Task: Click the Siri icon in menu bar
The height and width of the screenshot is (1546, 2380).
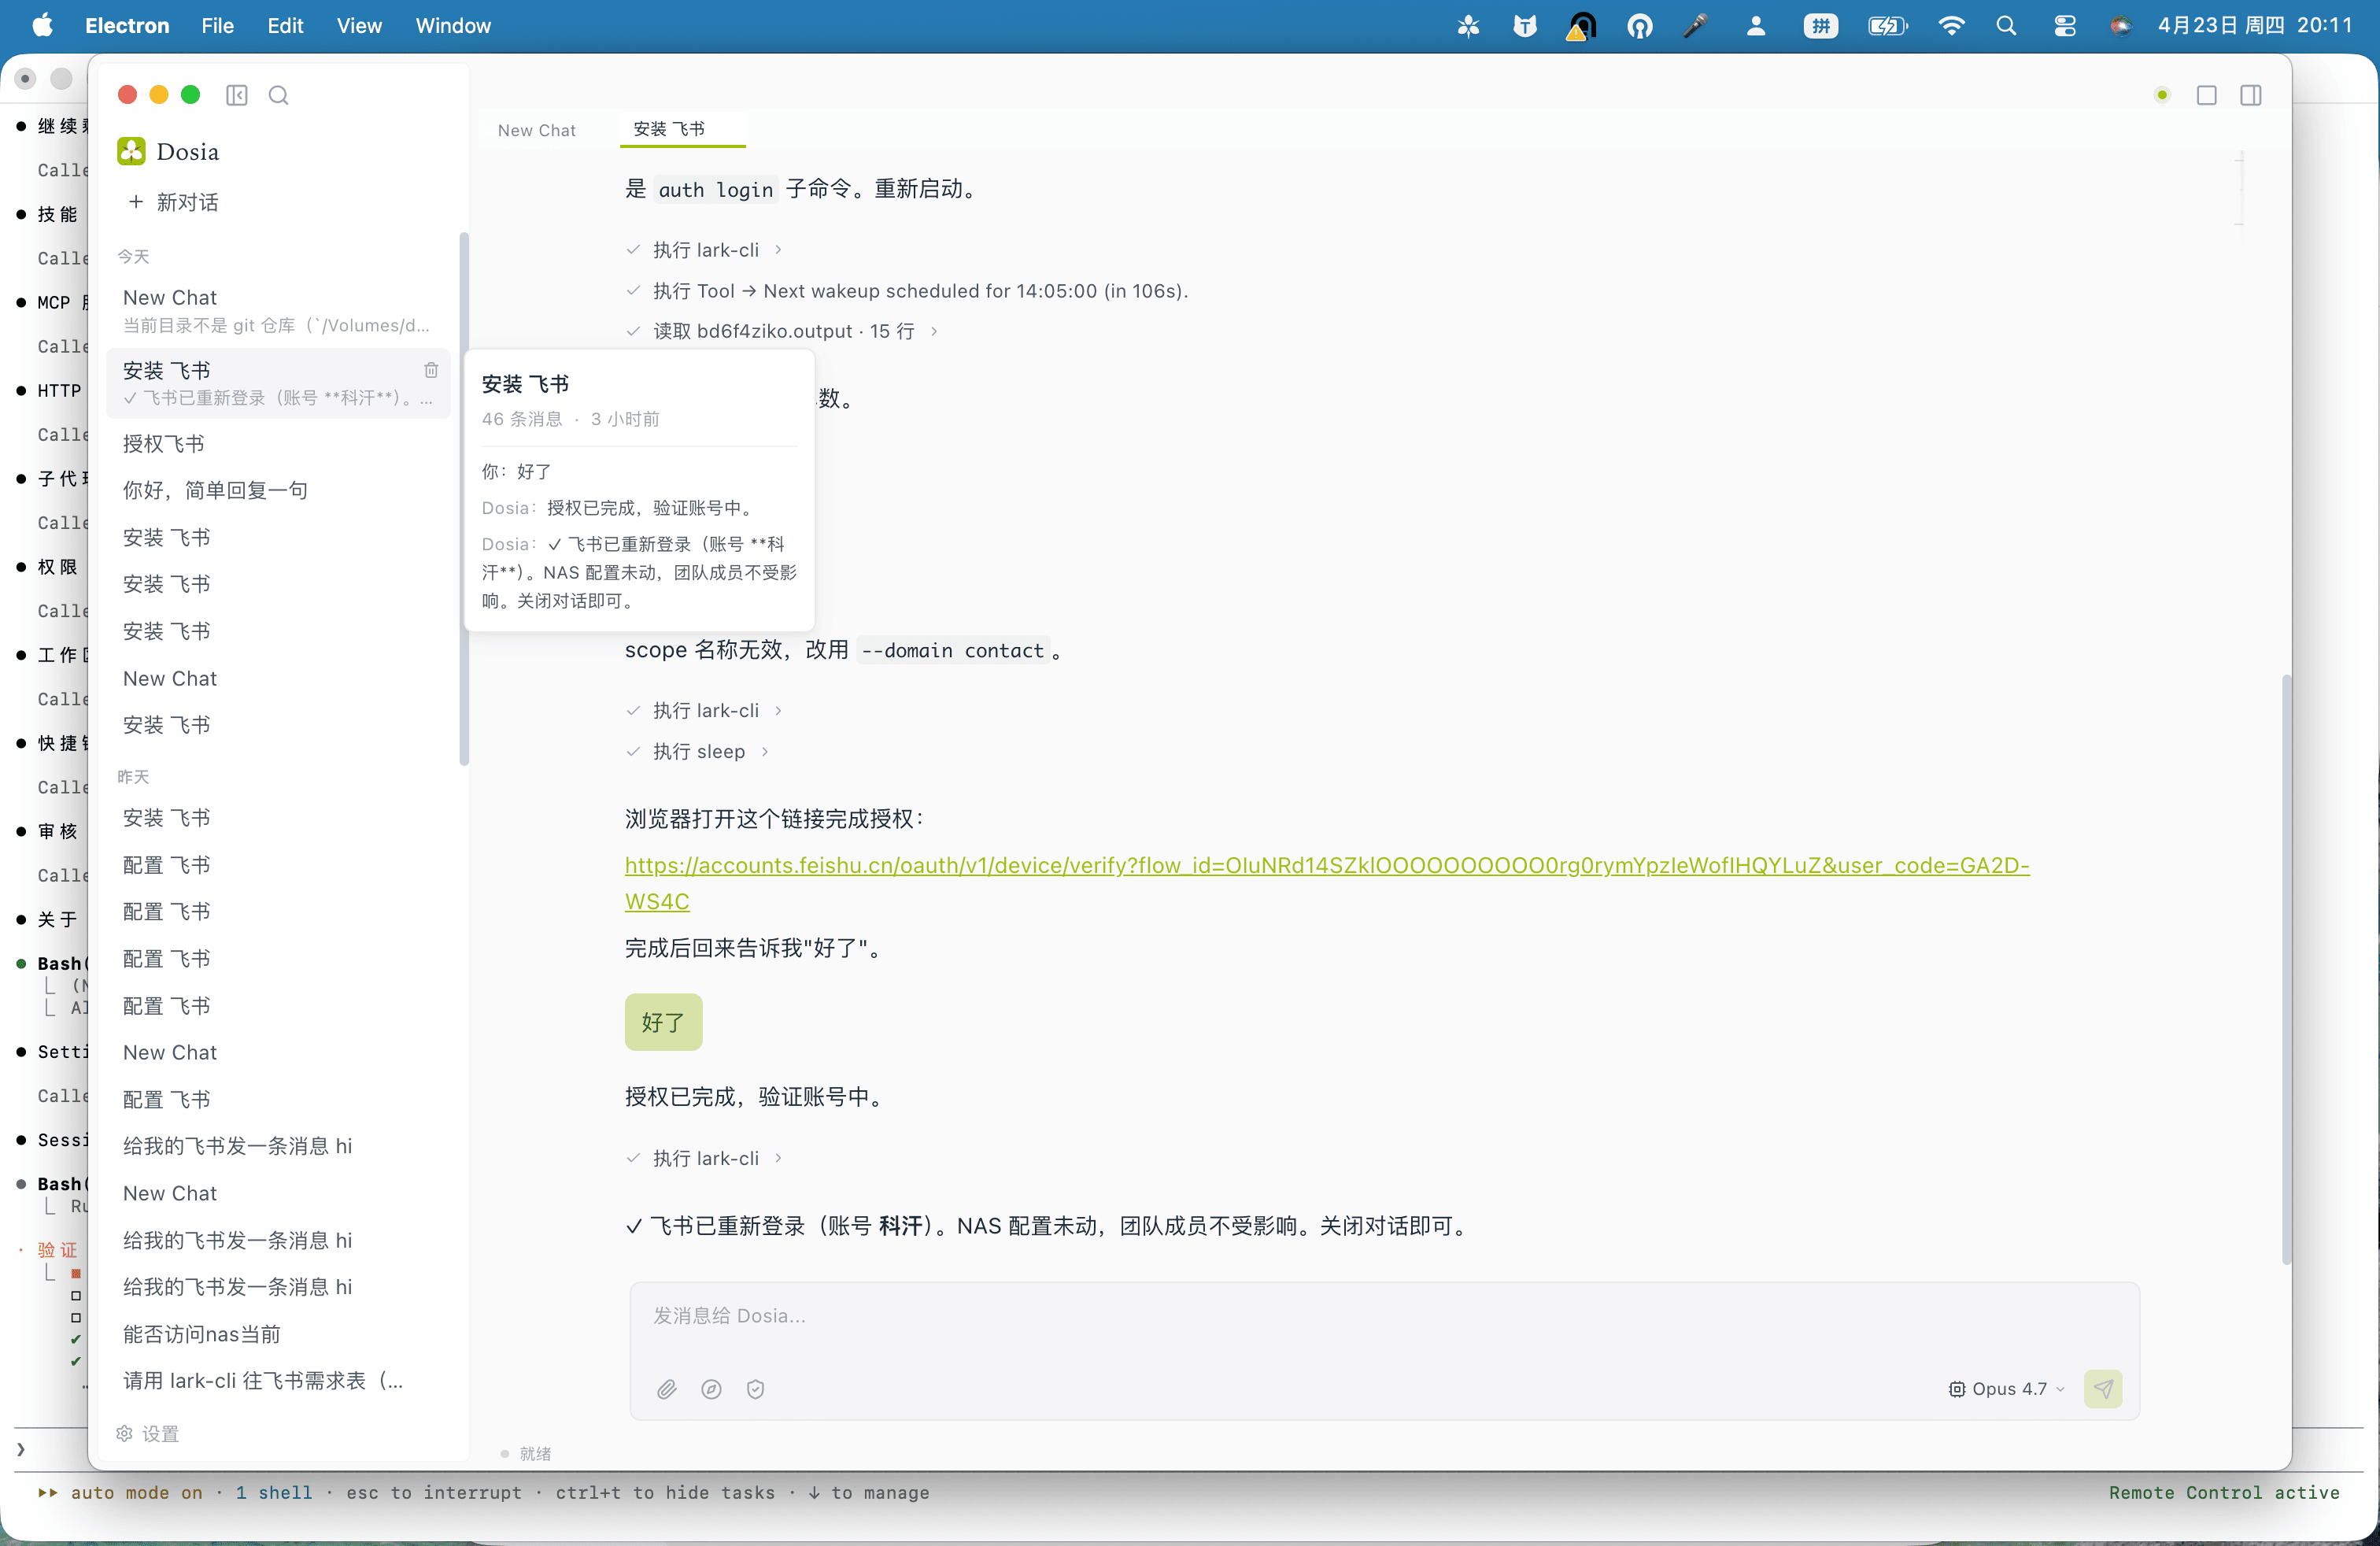Action: [x=2120, y=25]
